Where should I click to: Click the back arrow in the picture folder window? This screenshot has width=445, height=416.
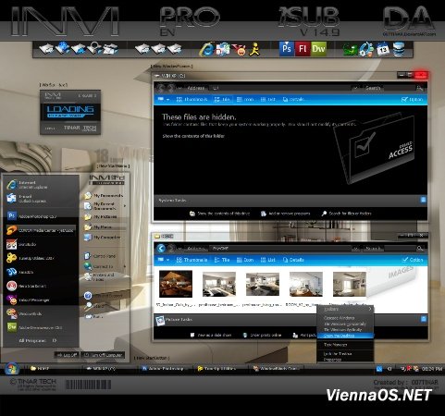(x=161, y=249)
